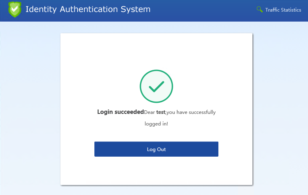Click the green checkmark success icon
This screenshot has height=195, width=308.
coord(156,86)
